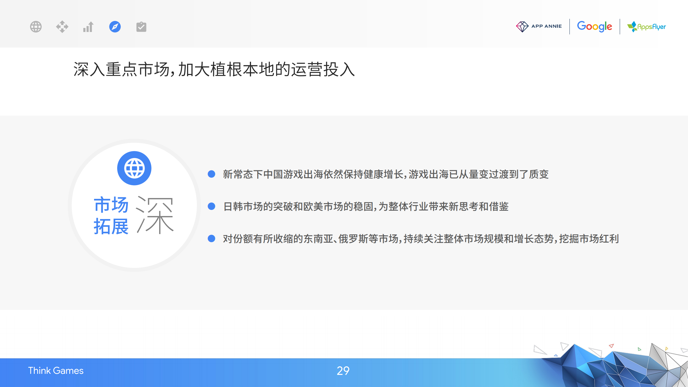Click the large gray 深 character
Screen dimensions: 688x387
tap(155, 215)
